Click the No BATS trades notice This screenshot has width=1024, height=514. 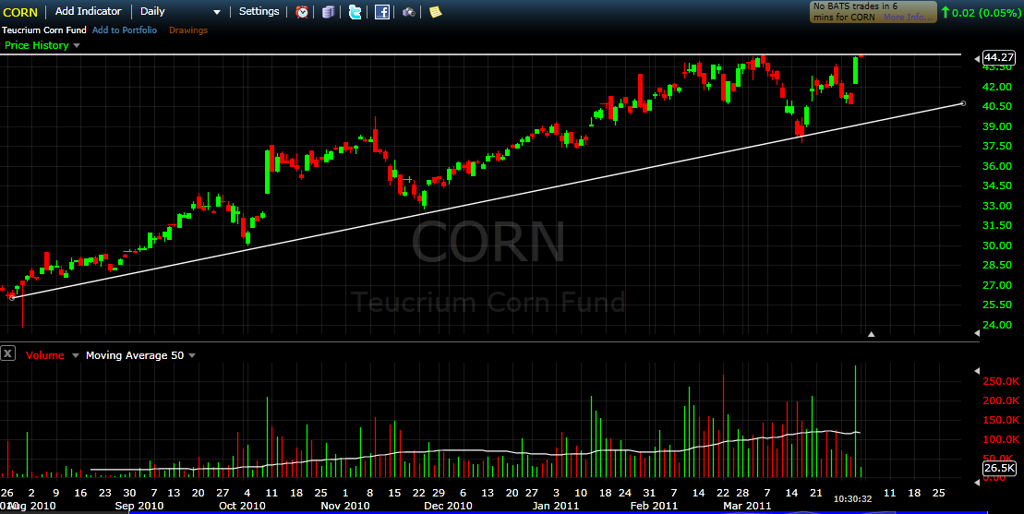click(x=873, y=12)
